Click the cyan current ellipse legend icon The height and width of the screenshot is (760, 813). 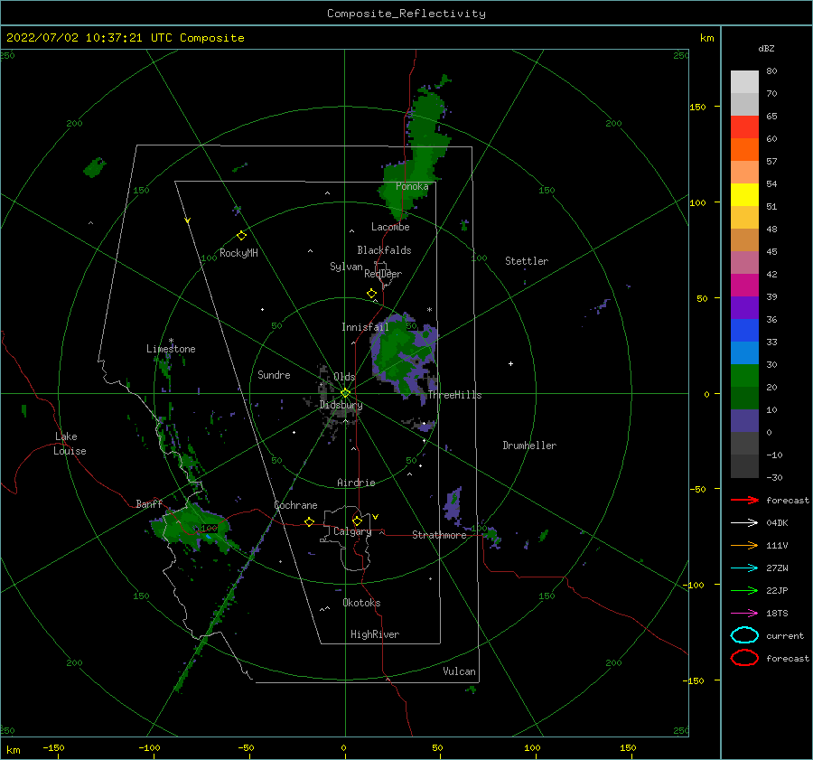744,635
